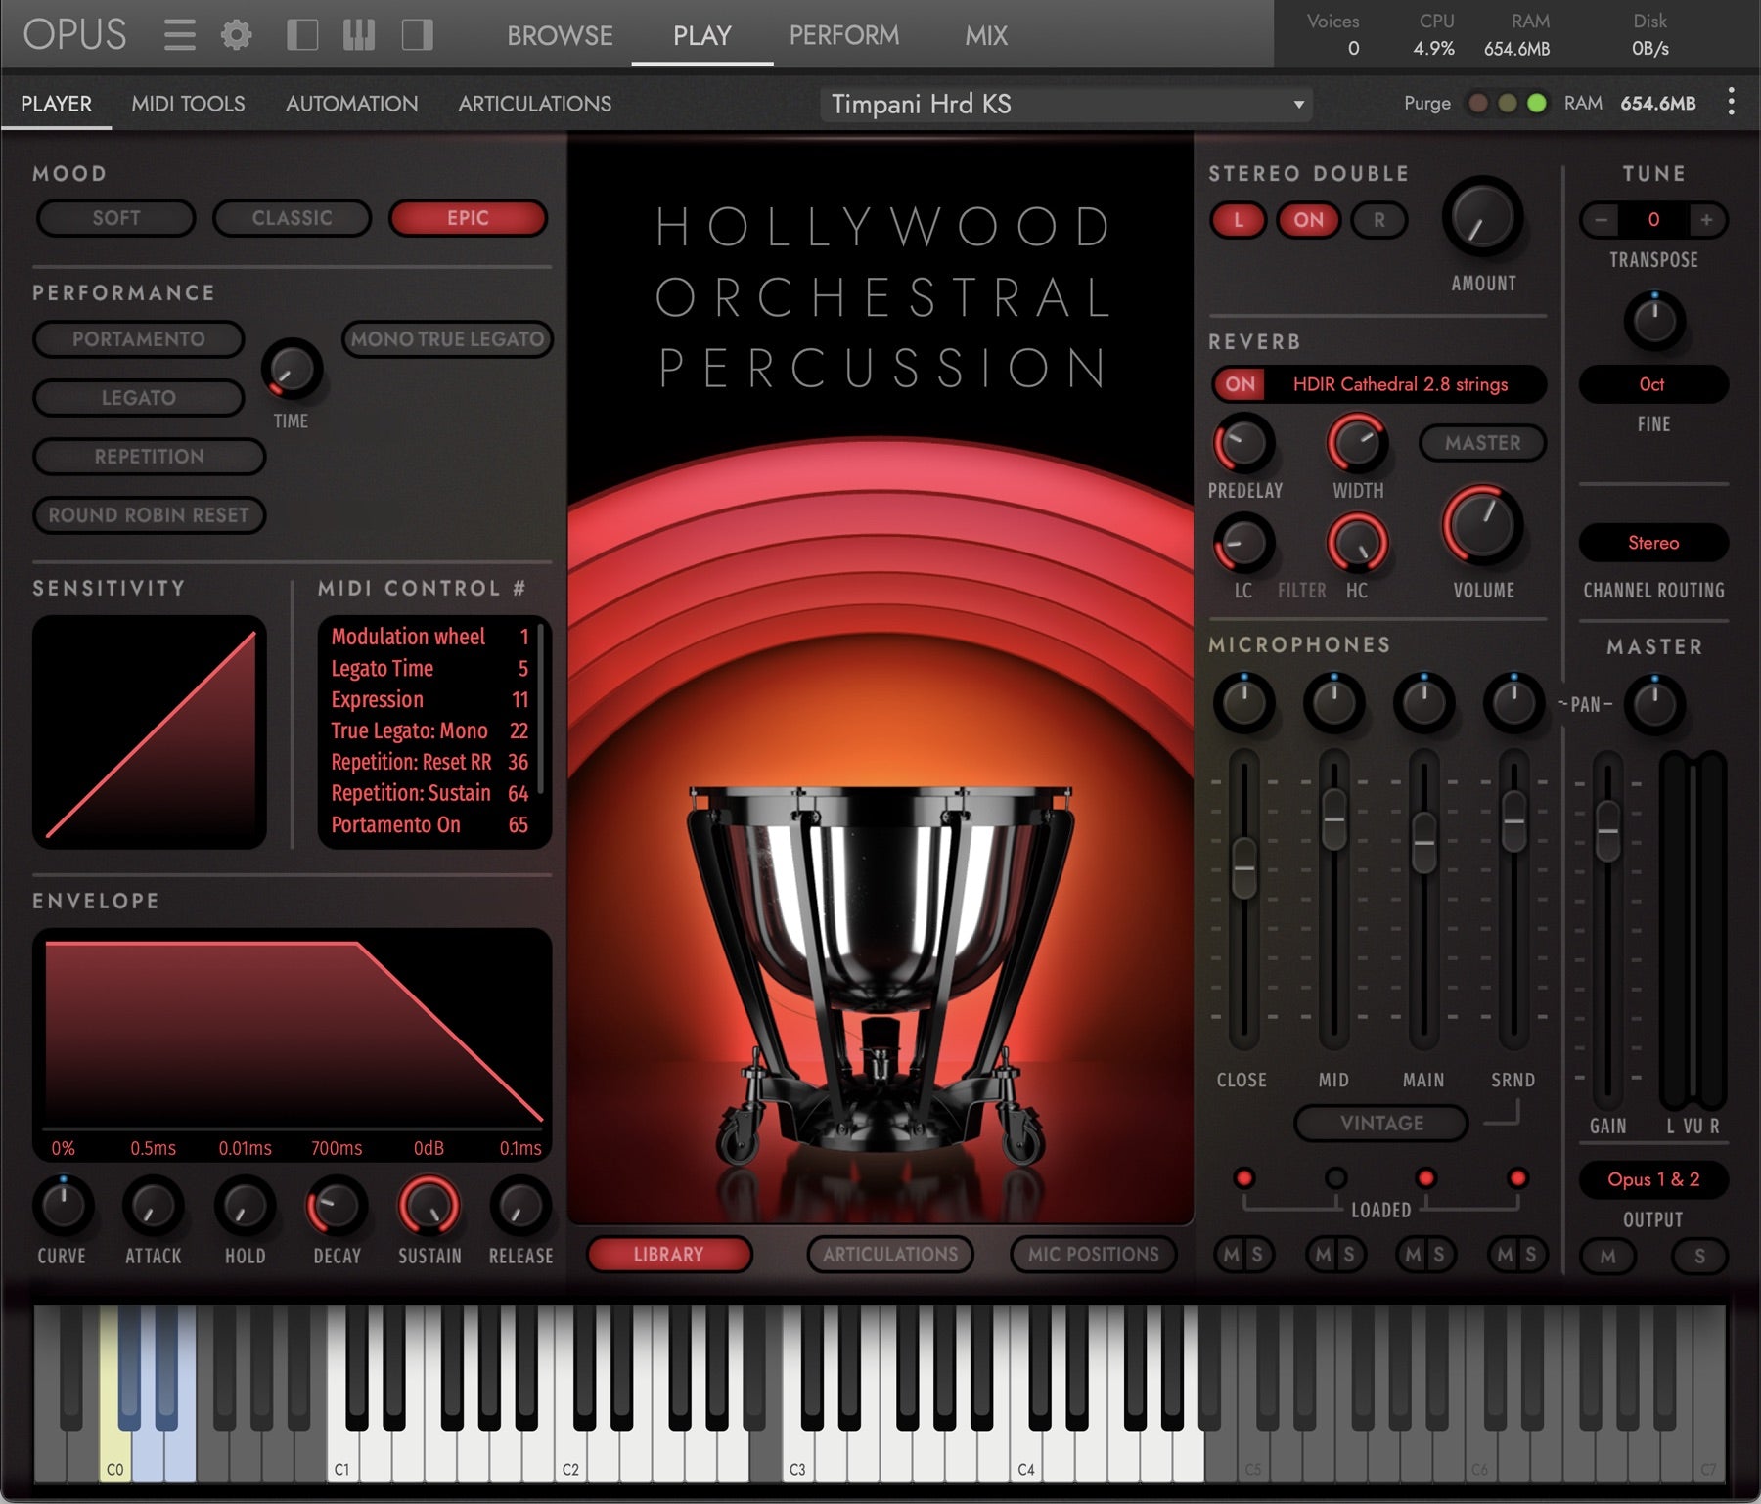Click the CLOSE microphone fader handle
This screenshot has height=1504, width=1761.
click(x=1243, y=866)
